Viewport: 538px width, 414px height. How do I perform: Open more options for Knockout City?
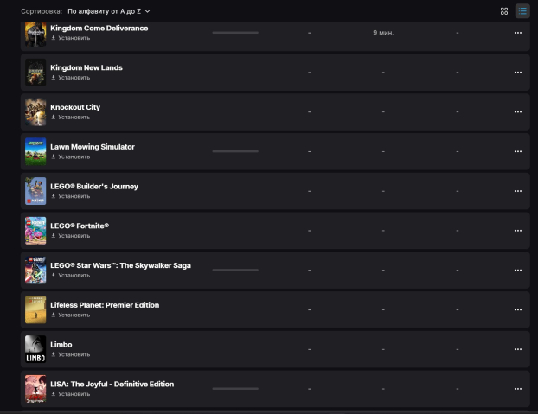pyautogui.click(x=517, y=112)
